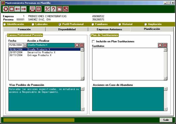Screen dimensions: 176x124
Task: Click career list scrollbar up arrow
Action: pos(82,50)
